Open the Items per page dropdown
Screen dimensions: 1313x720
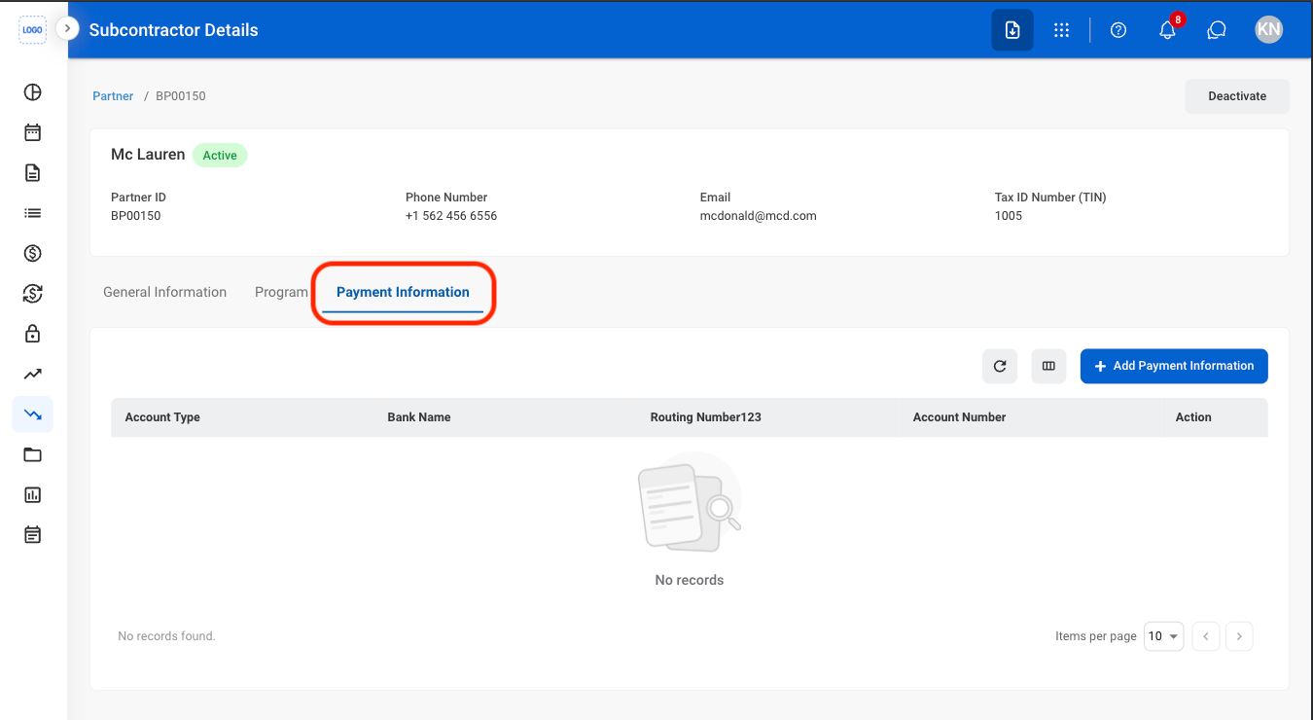click(1164, 636)
